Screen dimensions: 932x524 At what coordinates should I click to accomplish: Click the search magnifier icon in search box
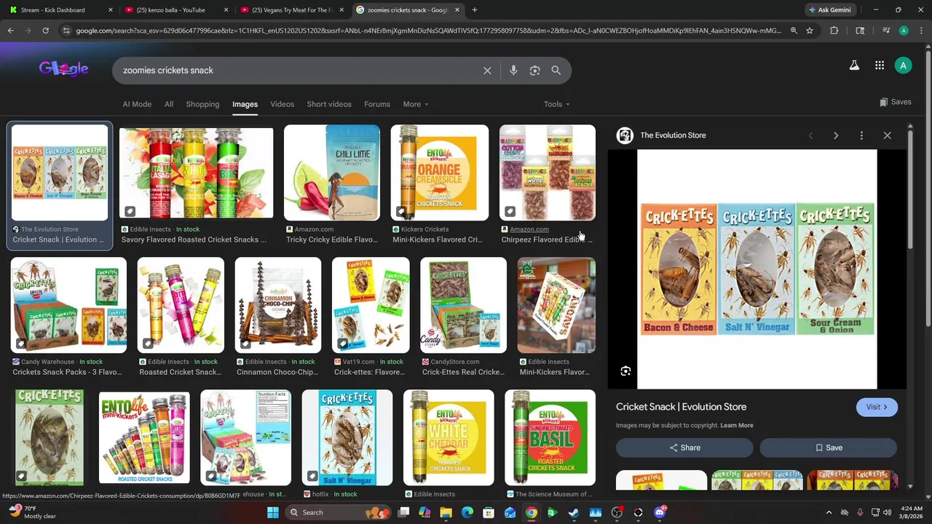[556, 71]
